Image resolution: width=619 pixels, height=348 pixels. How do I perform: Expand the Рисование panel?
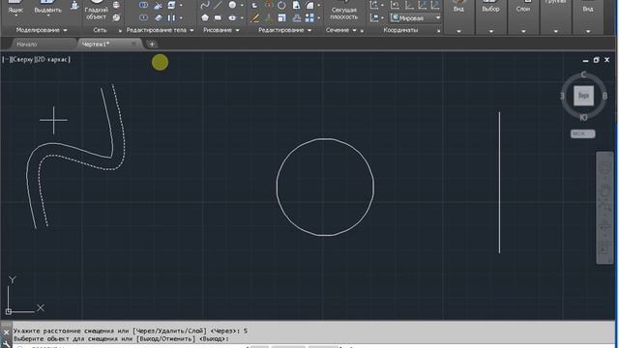click(x=221, y=30)
